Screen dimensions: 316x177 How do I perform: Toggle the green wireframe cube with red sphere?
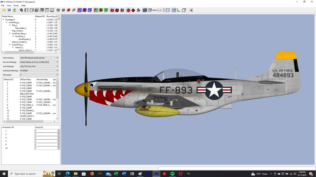tap(96, 10)
